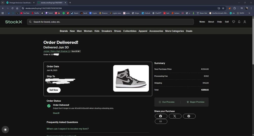The height and width of the screenshot is (136, 254).
Task: Open the Kids category menu
Action: [x=97, y=31]
